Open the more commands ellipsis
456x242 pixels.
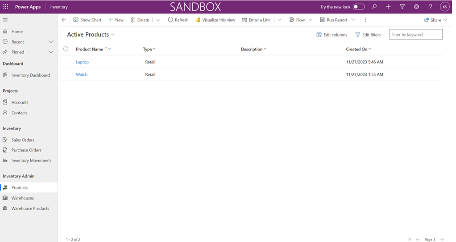(365, 20)
